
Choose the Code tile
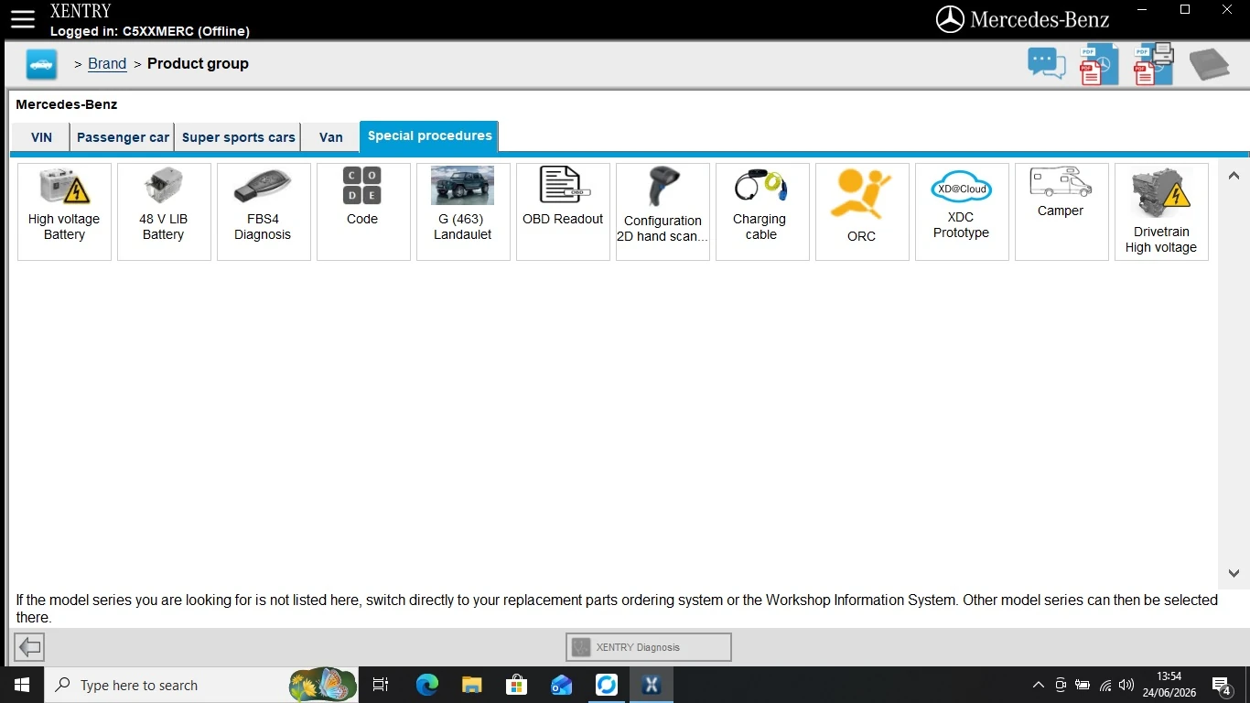tap(363, 211)
